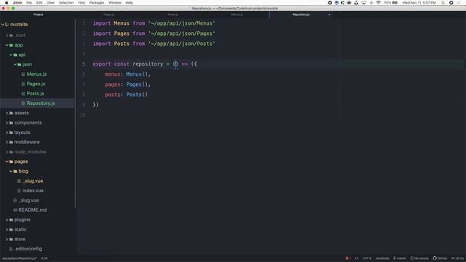Viewport: 466px width, 262px height.
Task: Expand the middleware folder chevron
Action: coord(7,143)
